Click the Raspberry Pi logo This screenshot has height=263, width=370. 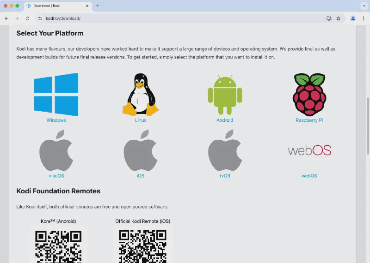click(x=309, y=95)
